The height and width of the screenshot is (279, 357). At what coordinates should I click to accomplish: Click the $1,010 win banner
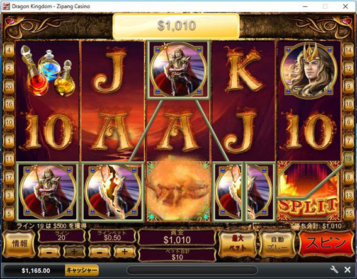tap(176, 26)
